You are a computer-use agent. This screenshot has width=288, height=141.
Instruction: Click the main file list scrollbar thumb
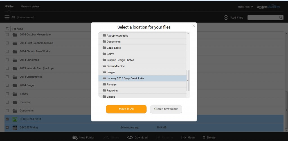[286, 110]
